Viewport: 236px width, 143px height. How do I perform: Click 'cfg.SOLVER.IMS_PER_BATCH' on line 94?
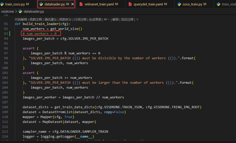(84, 39)
